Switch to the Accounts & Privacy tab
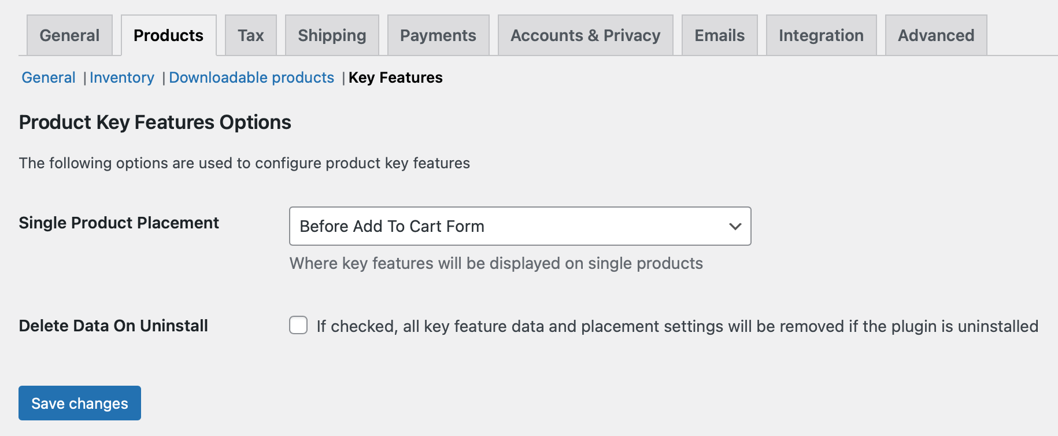The height and width of the screenshot is (436, 1058). pos(585,35)
